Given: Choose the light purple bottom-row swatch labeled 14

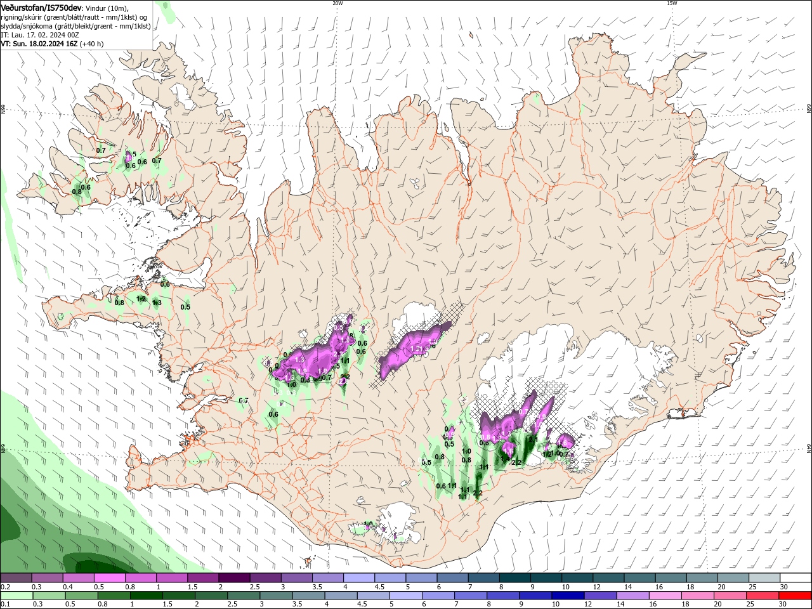Looking at the screenshot, I should pos(632,596).
